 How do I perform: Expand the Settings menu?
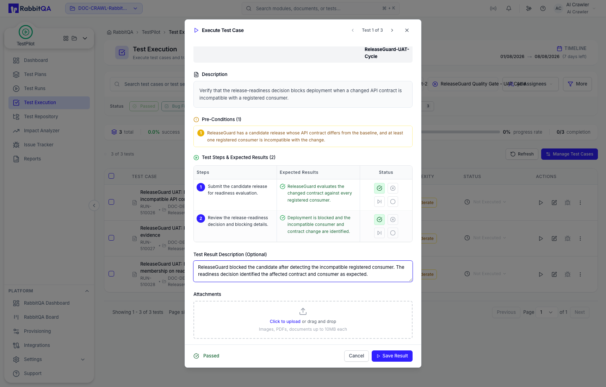(49, 360)
